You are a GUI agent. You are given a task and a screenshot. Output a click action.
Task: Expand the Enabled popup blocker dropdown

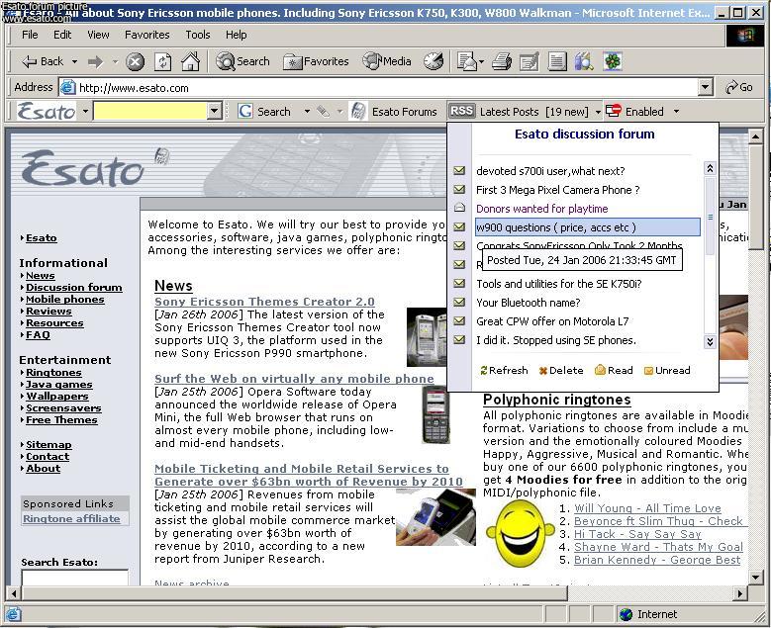[676, 112]
